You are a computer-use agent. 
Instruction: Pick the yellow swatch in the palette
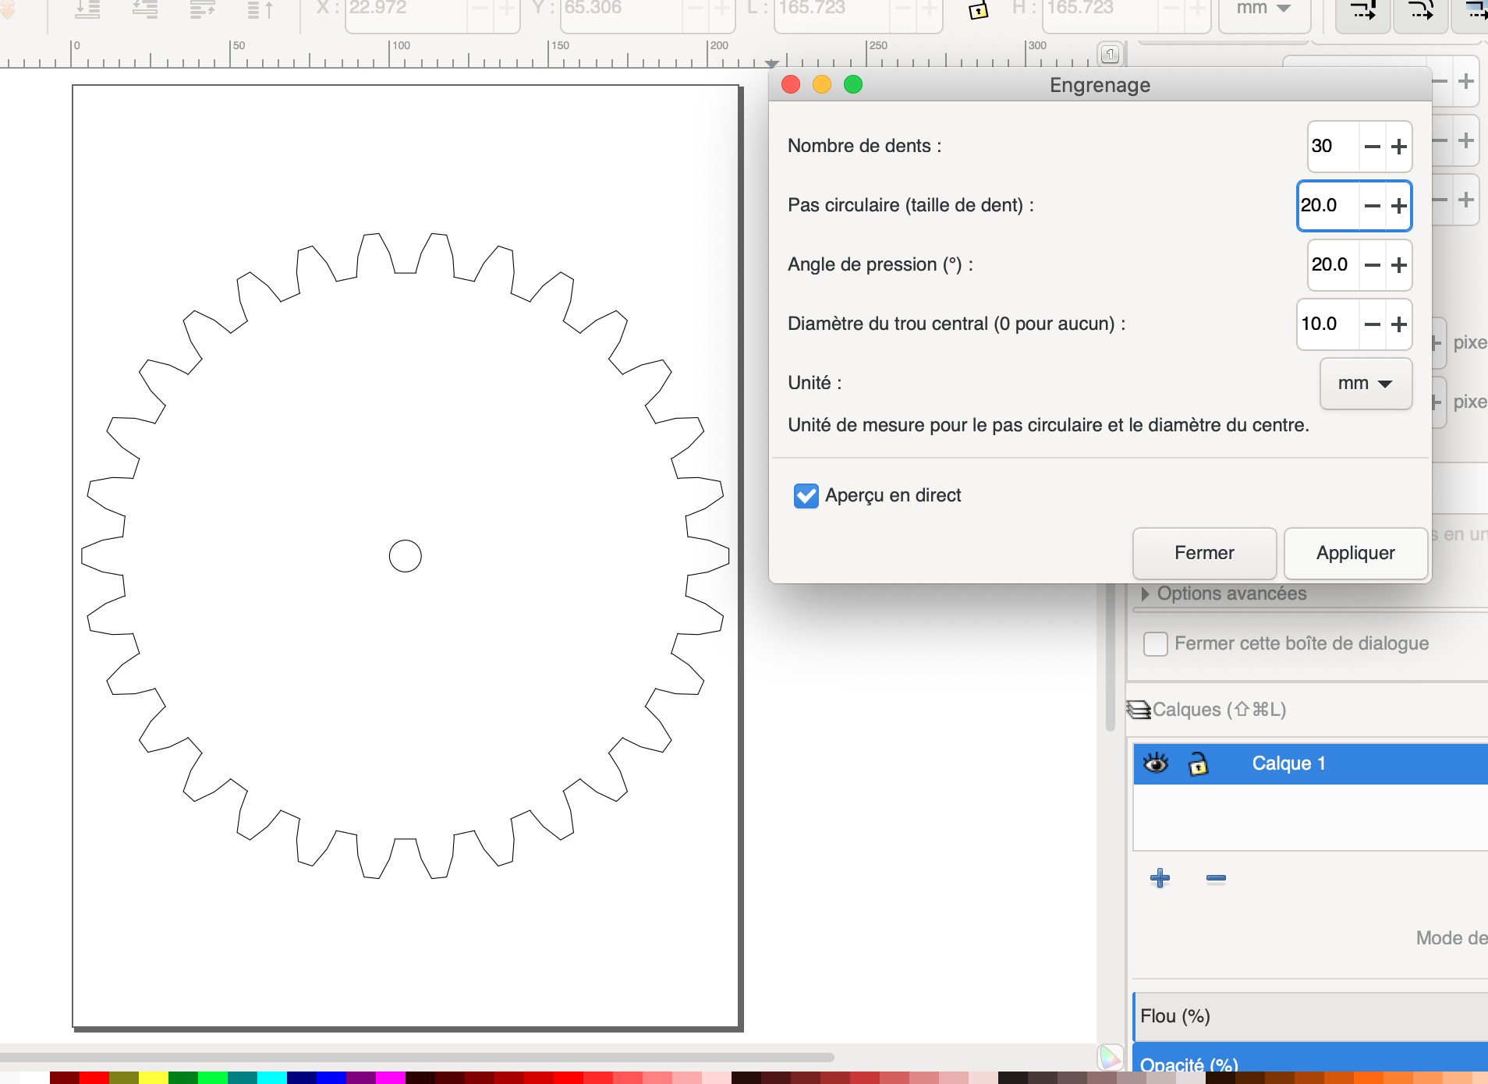(153, 1078)
